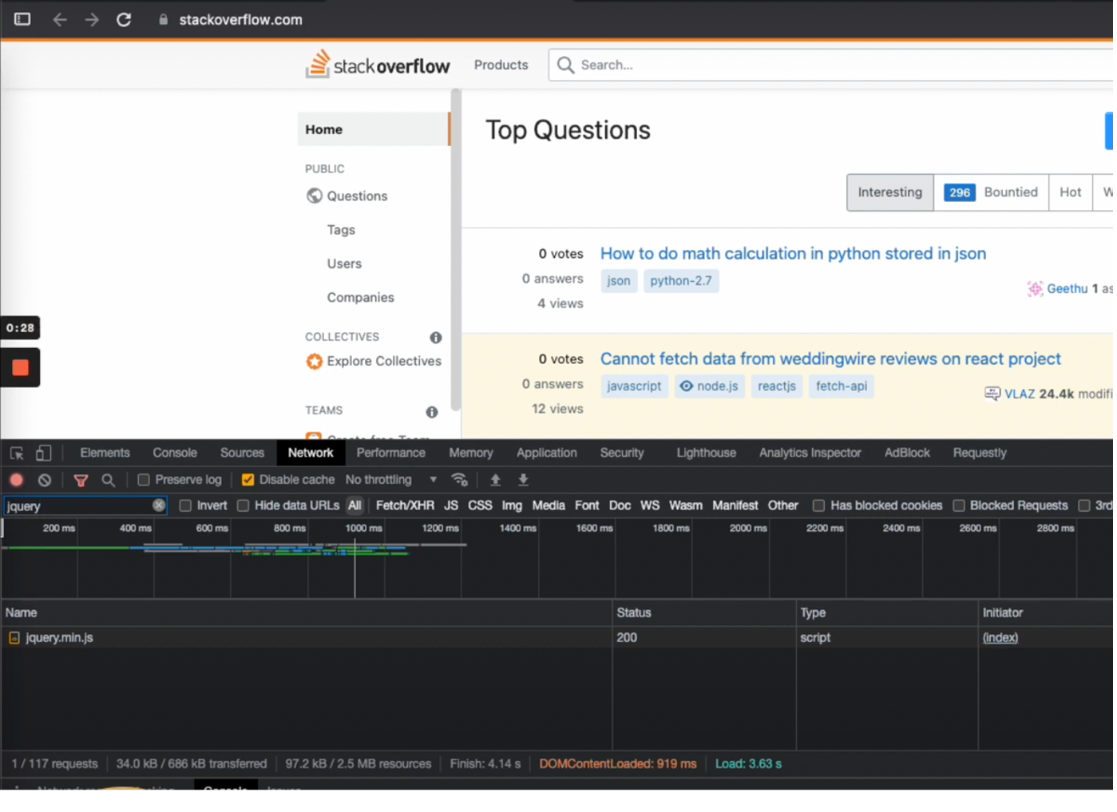
Task: Show Collectives info icon details
Action: coord(436,338)
